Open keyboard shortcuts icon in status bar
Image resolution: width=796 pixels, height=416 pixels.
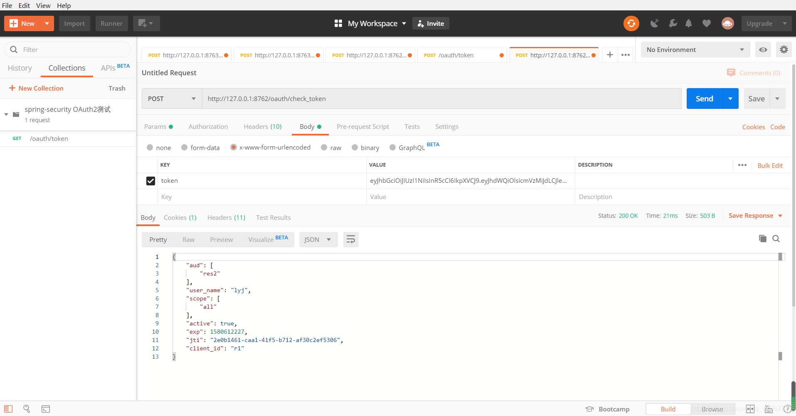(x=769, y=409)
